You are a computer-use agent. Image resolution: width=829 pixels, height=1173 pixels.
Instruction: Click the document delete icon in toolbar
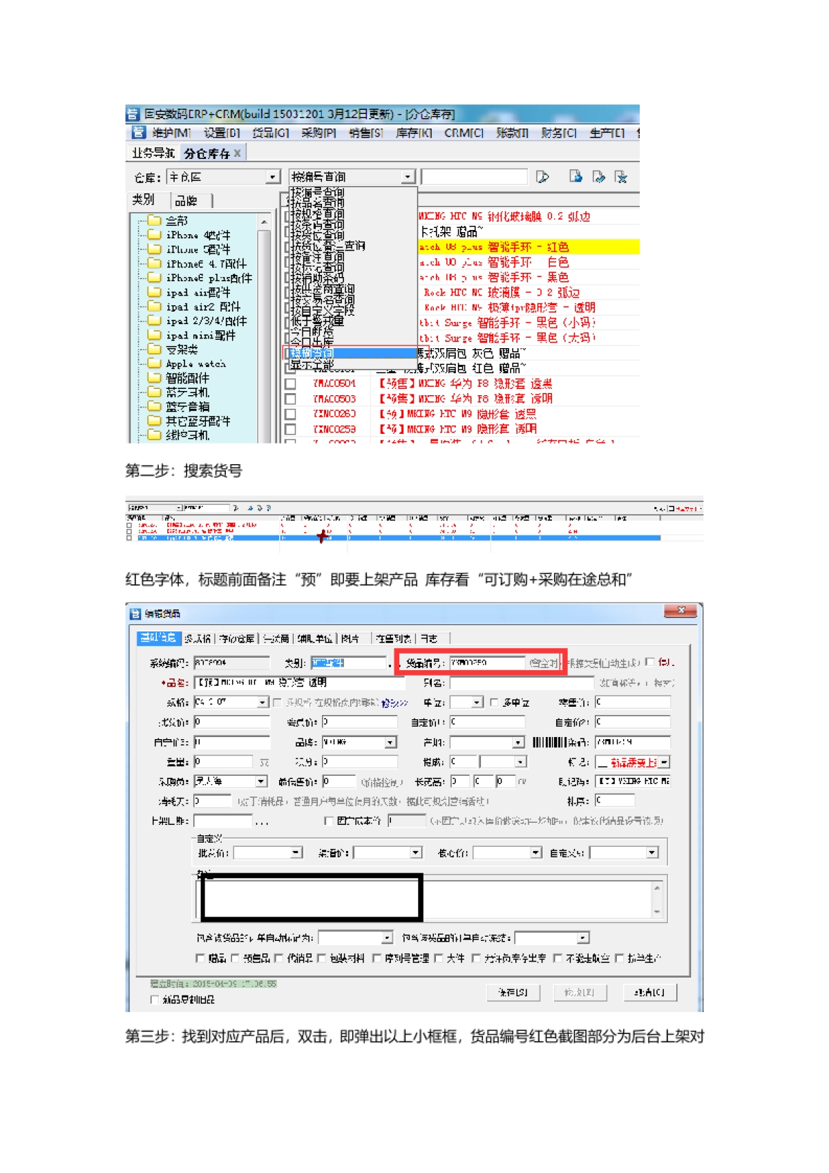(x=621, y=177)
